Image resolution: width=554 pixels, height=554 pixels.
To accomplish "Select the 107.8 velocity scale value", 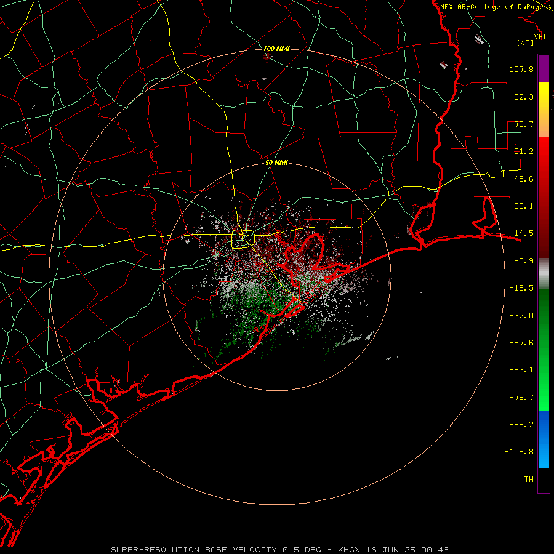I will coord(521,69).
